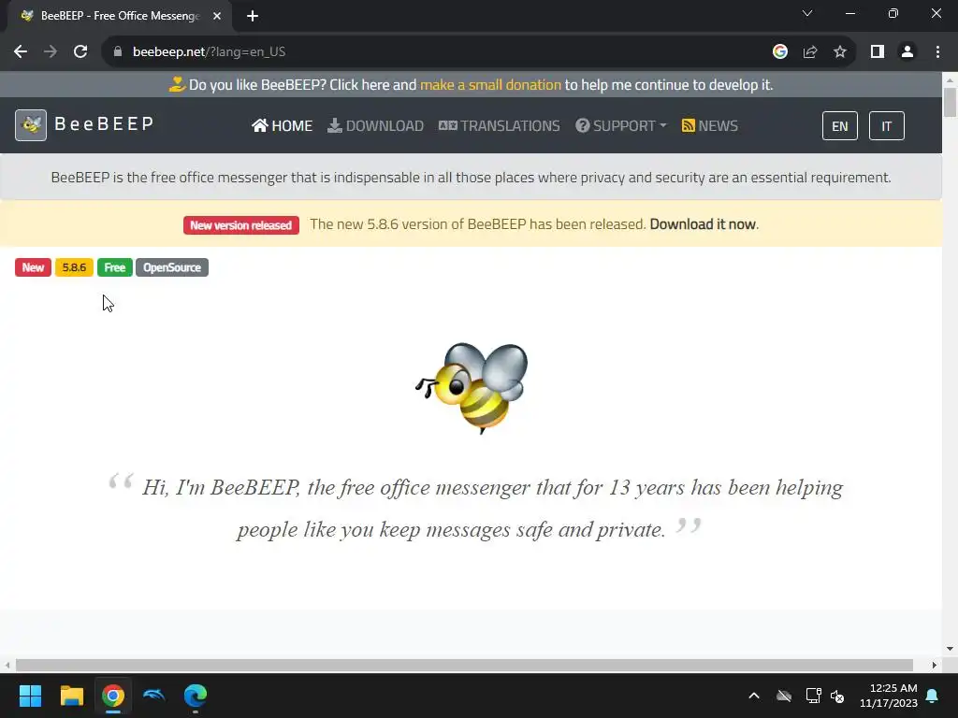The image size is (958, 718).
Task: Click the 'make a small donation' link
Action: (x=490, y=85)
